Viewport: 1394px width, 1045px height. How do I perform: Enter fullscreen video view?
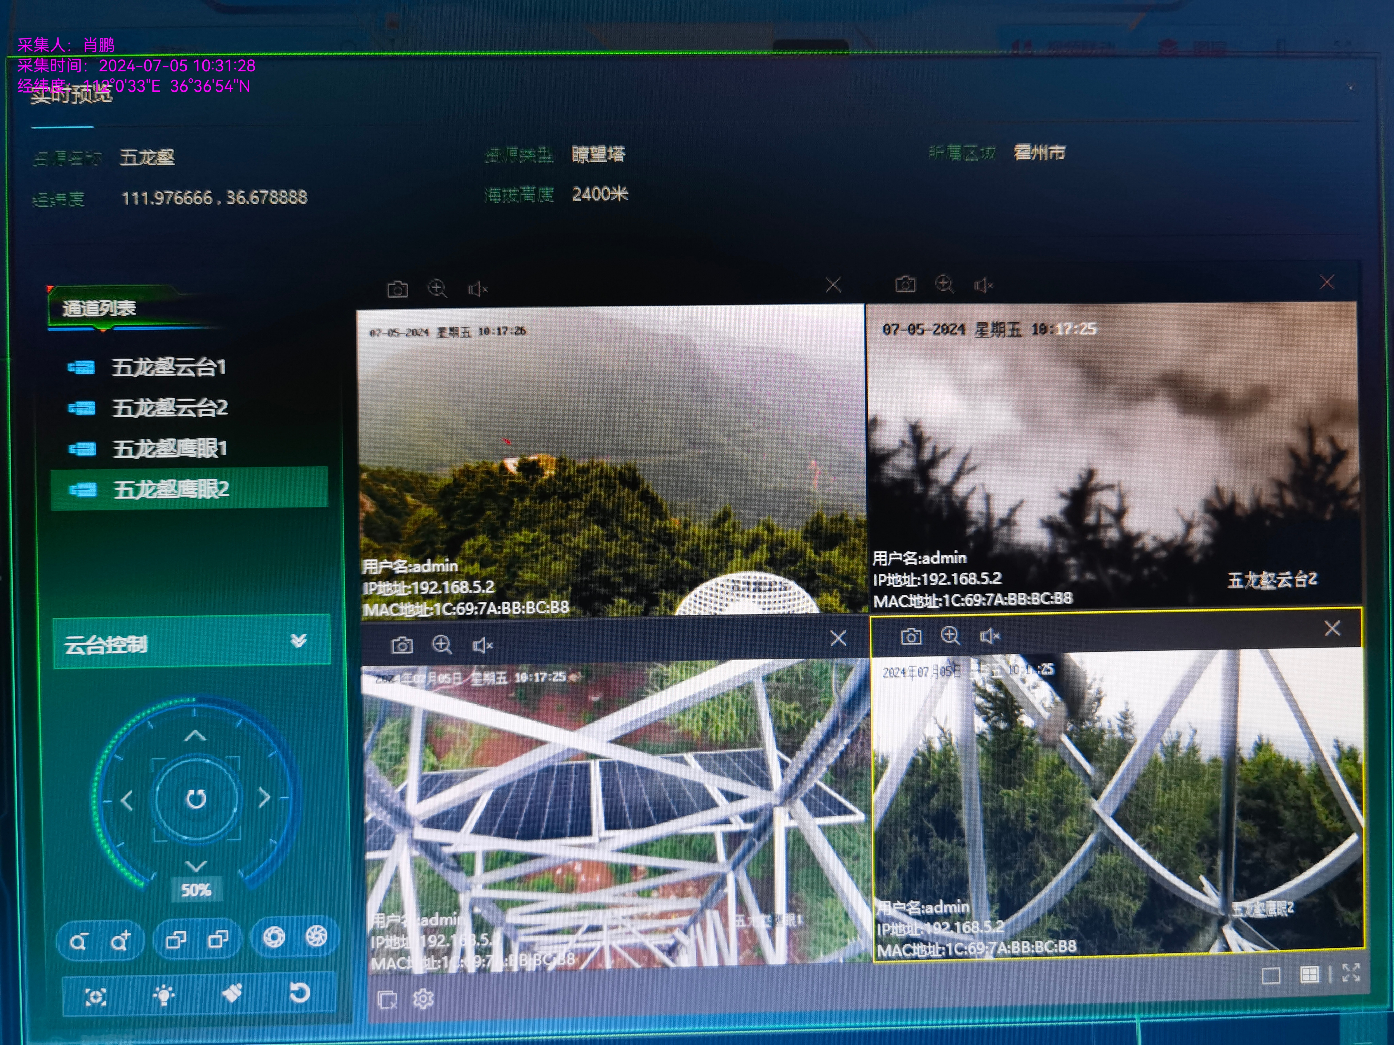pyautogui.click(x=1350, y=973)
